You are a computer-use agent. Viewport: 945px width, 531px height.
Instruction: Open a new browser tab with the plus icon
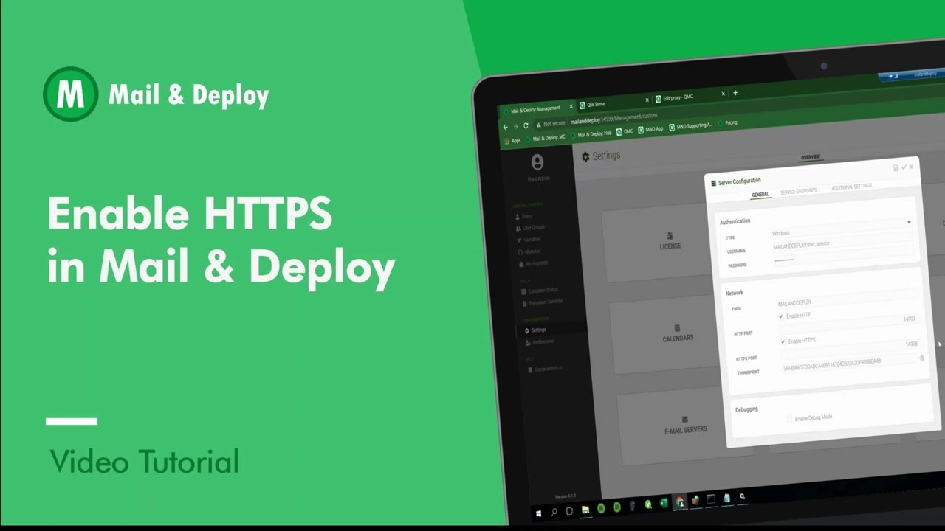(x=735, y=93)
